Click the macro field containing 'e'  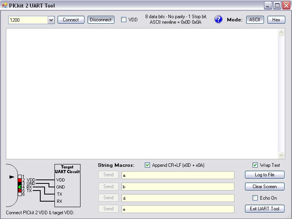click(178, 209)
